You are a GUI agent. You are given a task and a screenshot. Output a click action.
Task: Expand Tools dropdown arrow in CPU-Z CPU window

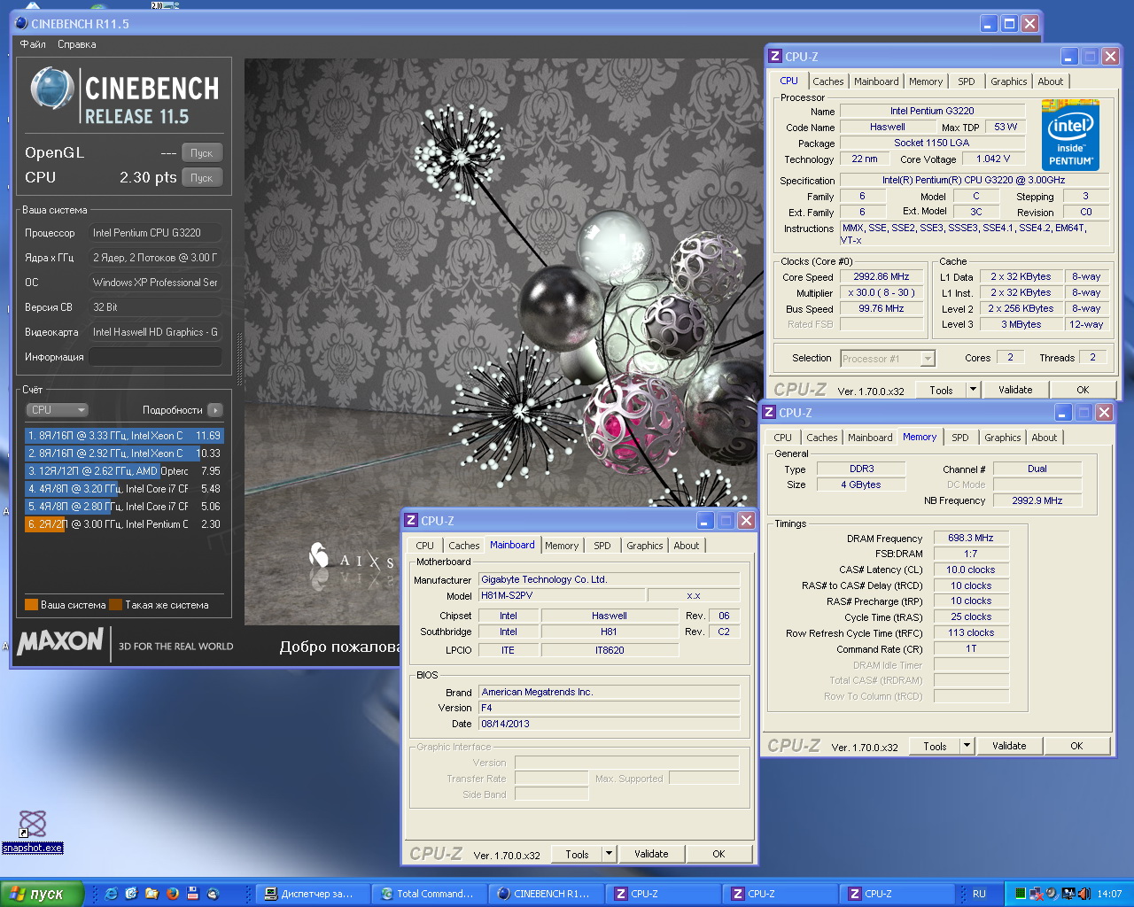[973, 390]
